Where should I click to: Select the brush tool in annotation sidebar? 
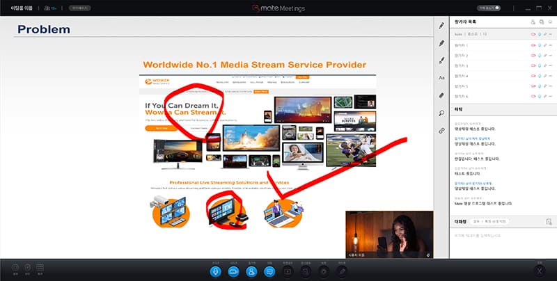click(x=441, y=61)
